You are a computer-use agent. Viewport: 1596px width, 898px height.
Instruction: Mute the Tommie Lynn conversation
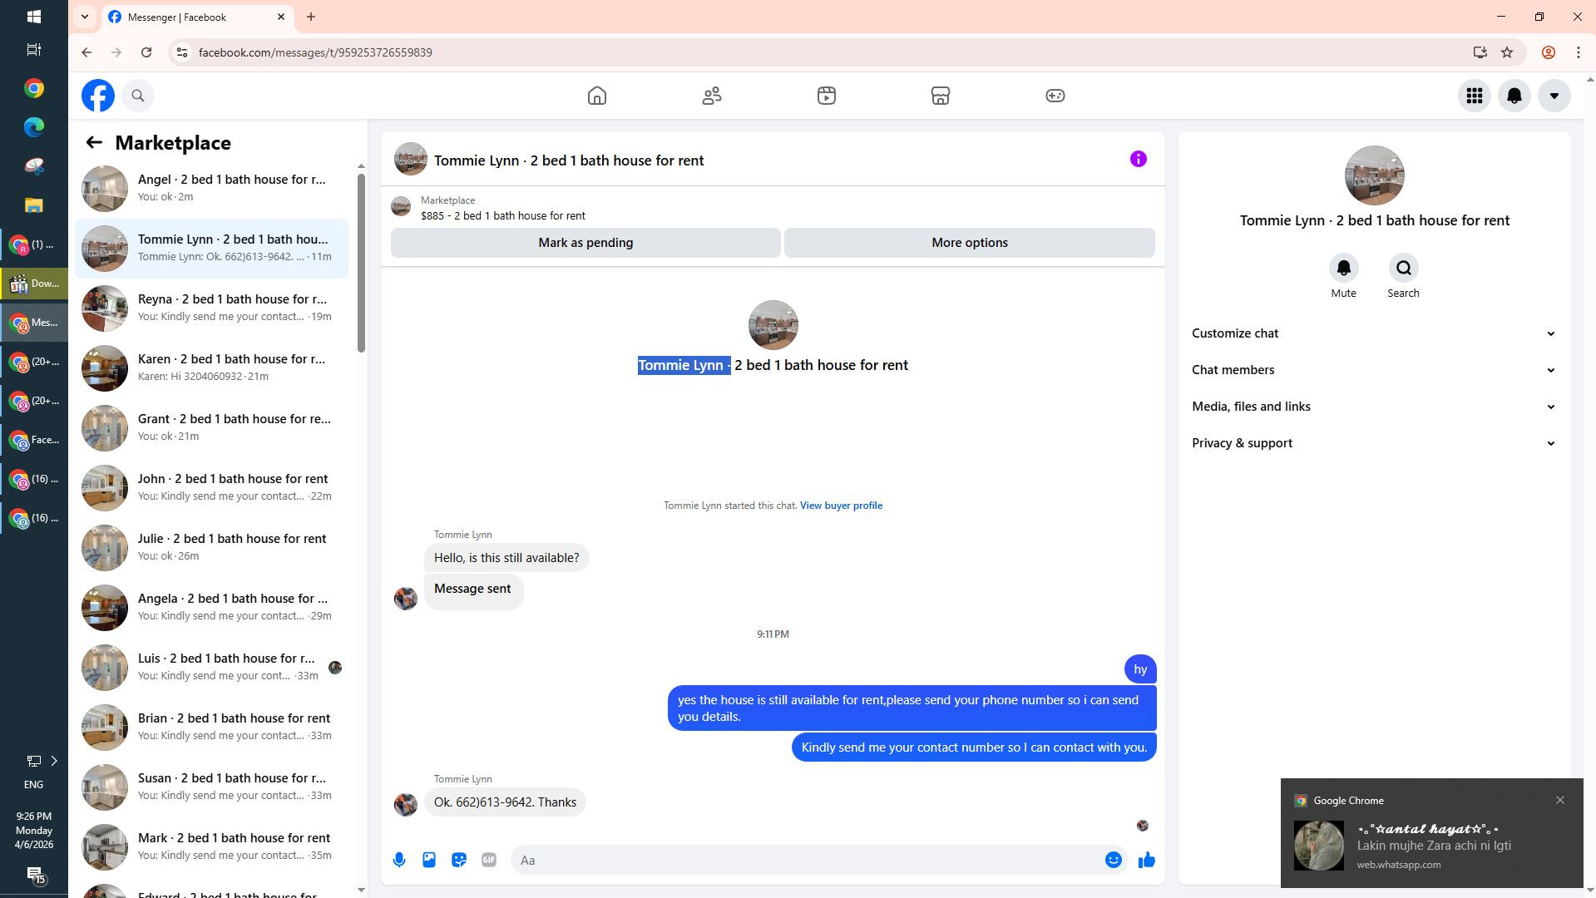click(1343, 268)
